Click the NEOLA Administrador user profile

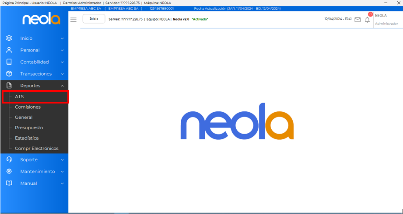point(386,20)
